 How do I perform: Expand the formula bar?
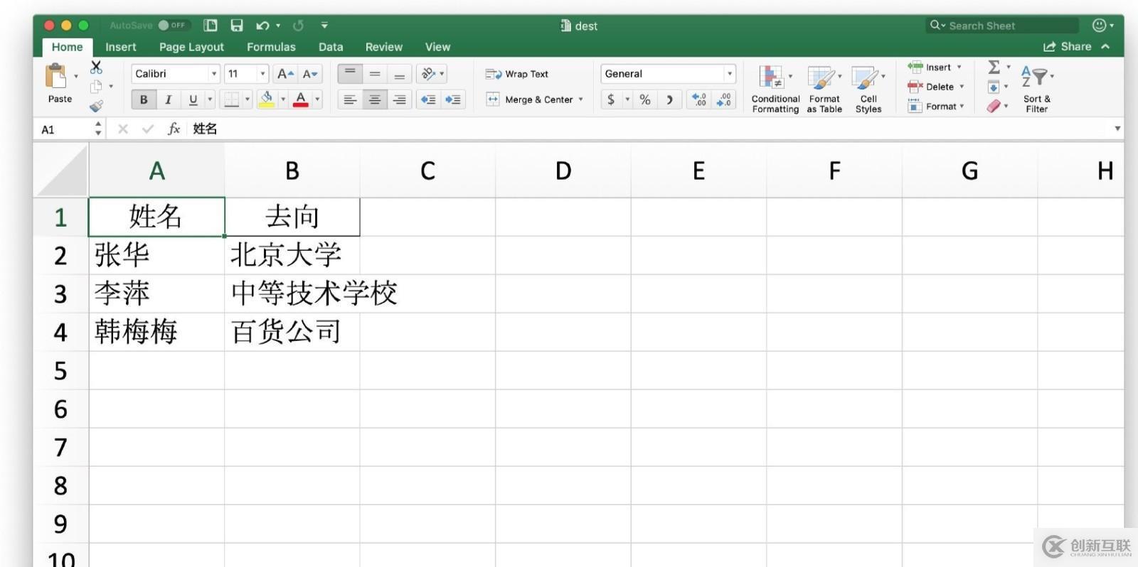[1117, 129]
